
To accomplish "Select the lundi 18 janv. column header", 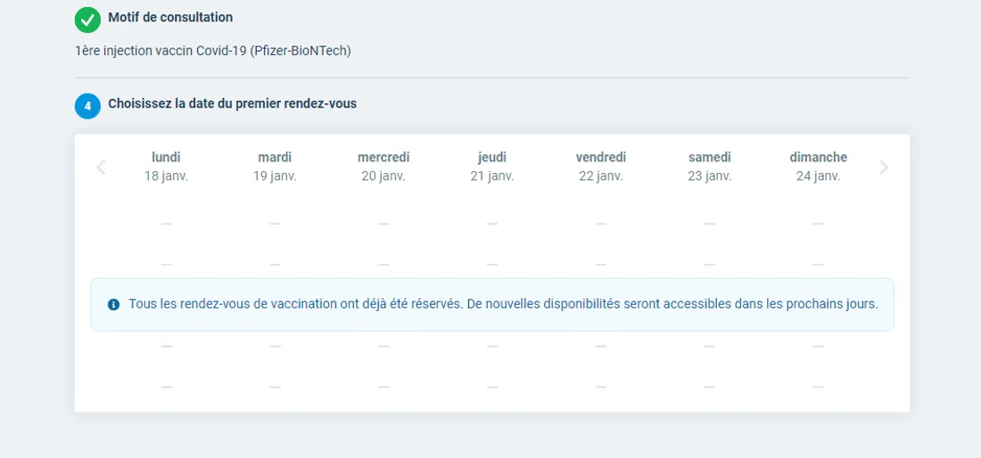I will [x=166, y=167].
